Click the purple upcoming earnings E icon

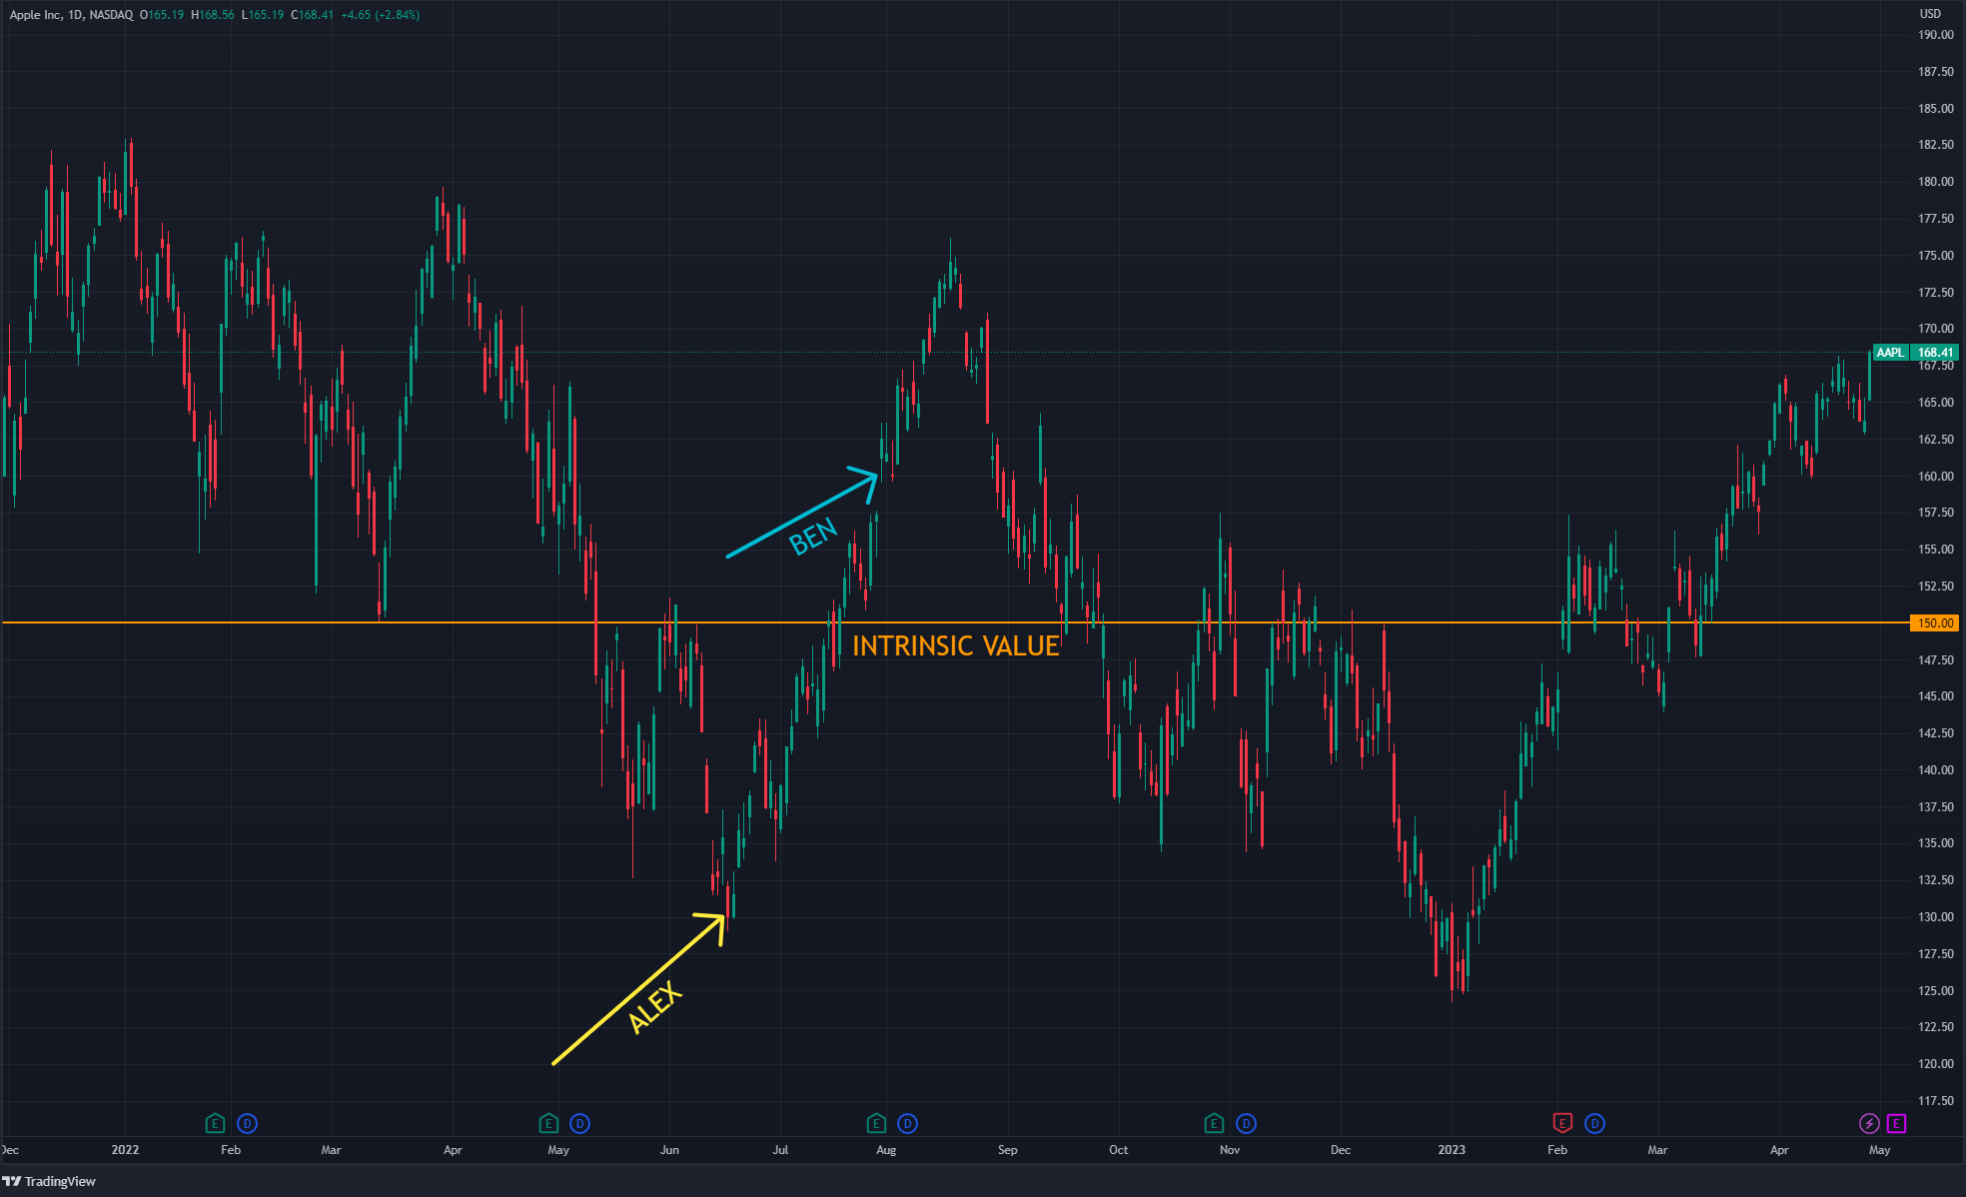tap(1896, 1123)
